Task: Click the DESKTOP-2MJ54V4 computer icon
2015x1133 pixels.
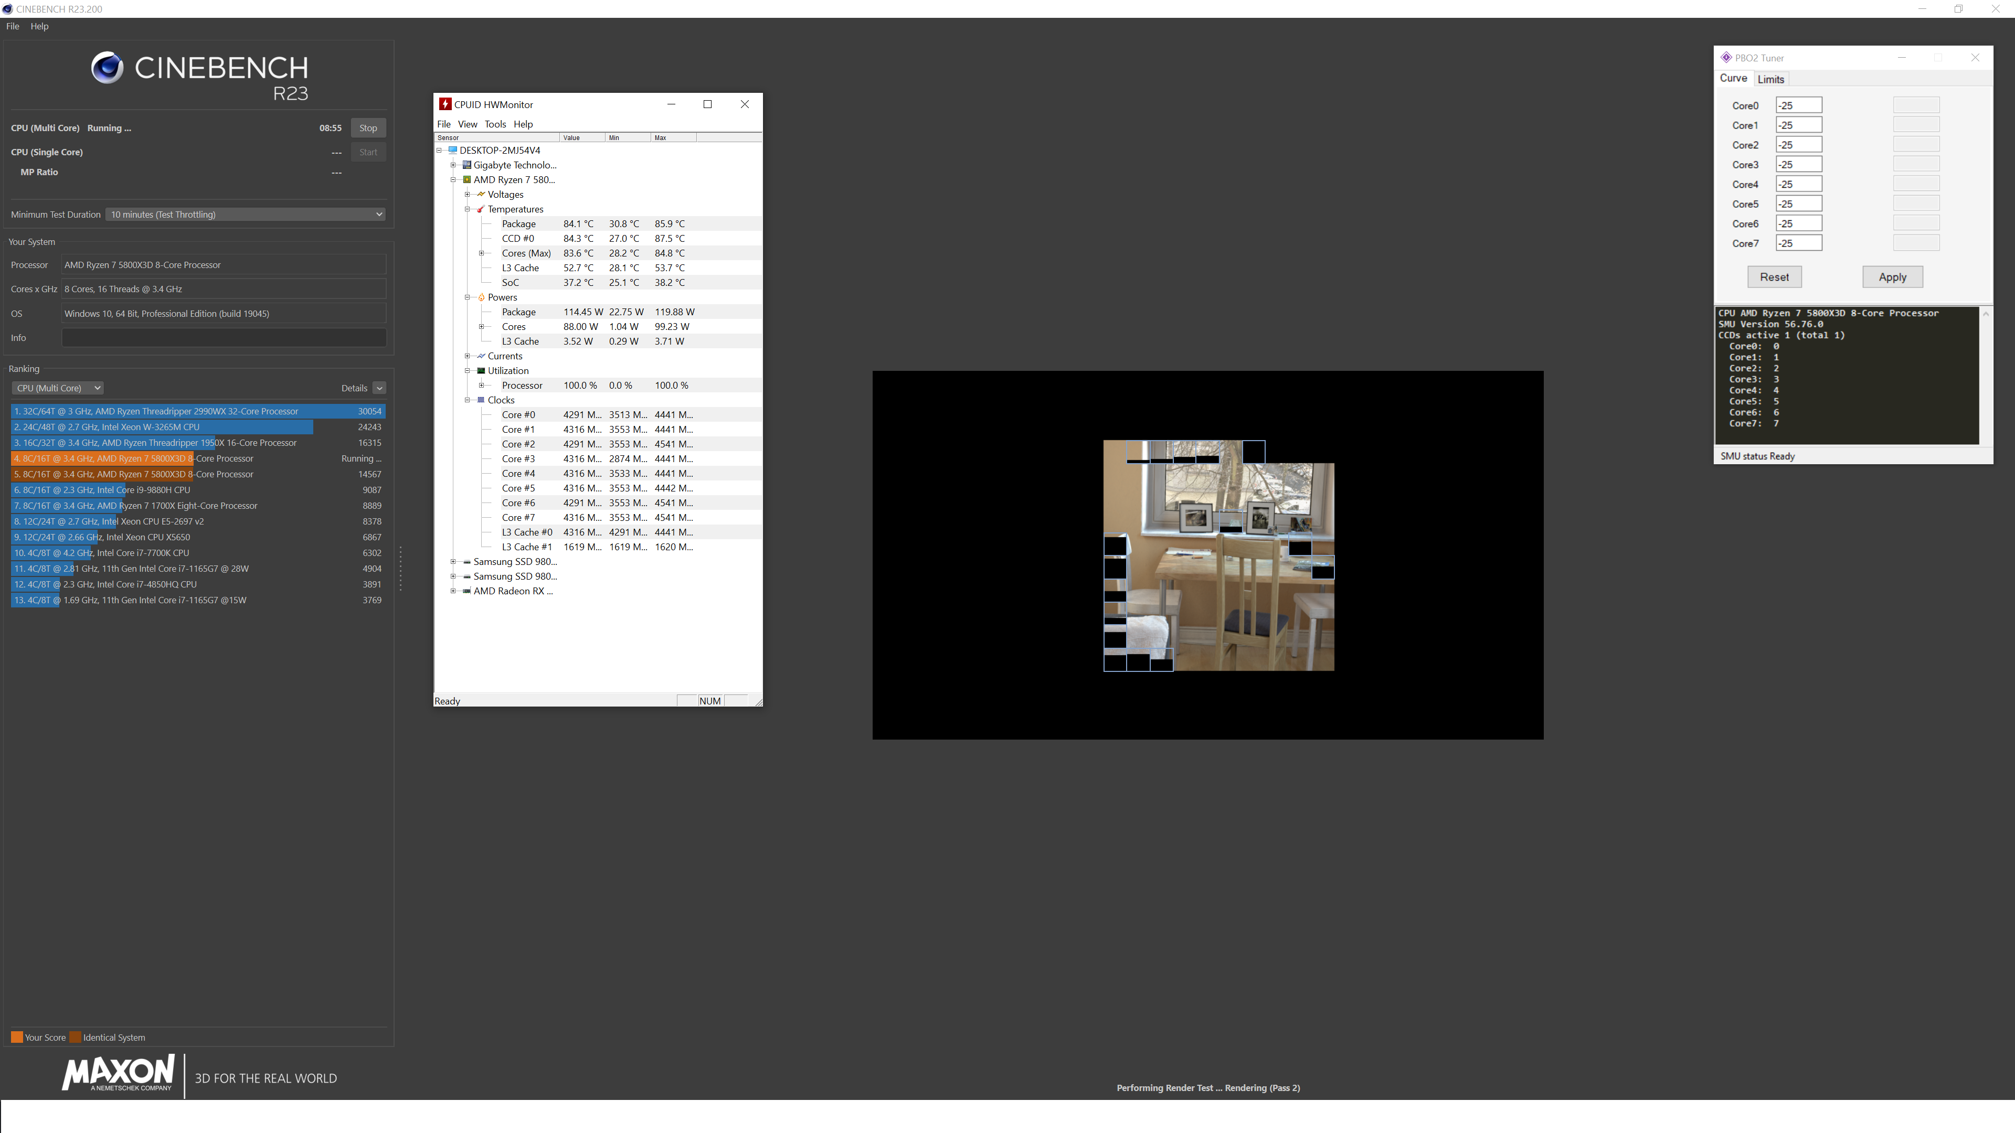Action: tap(452, 150)
